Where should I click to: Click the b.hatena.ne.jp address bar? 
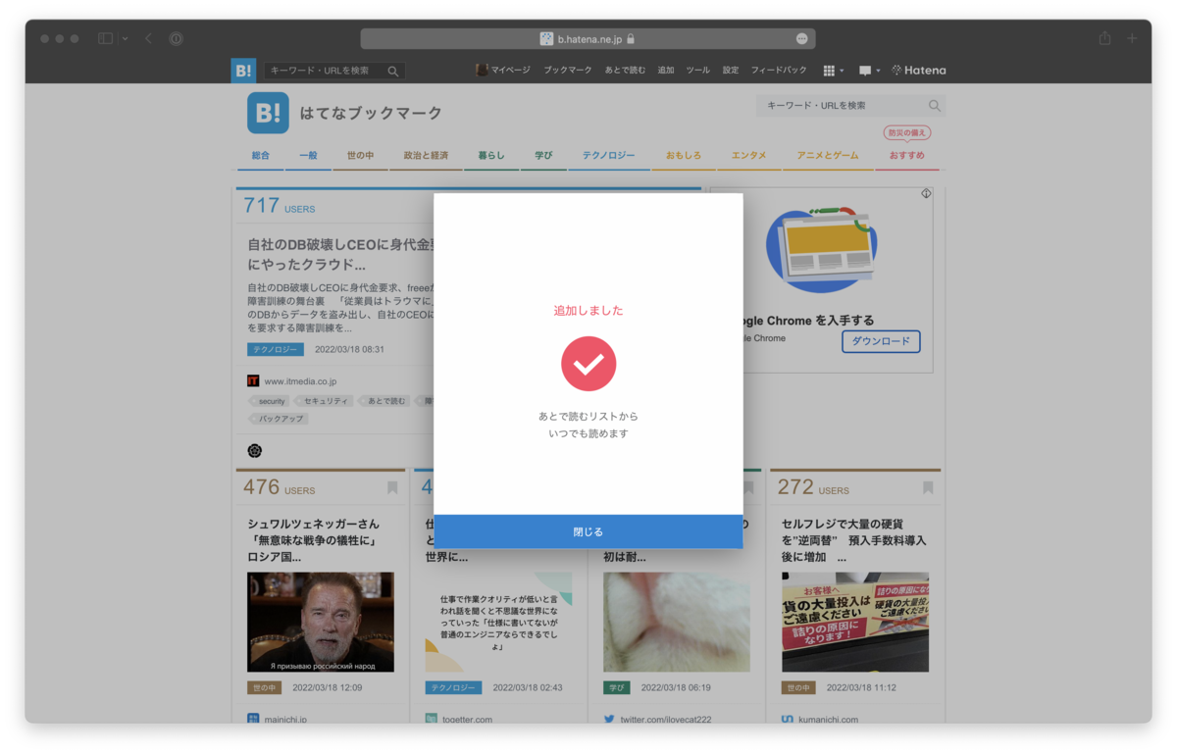click(x=588, y=38)
